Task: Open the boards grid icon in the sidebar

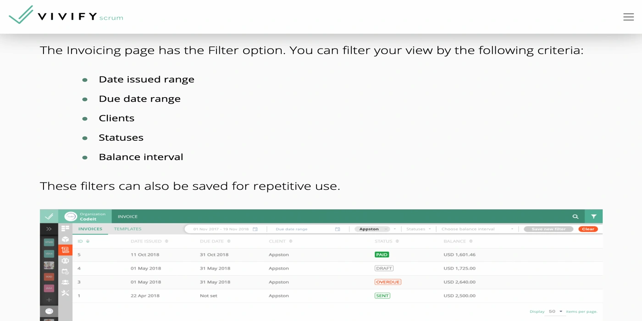Action: (x=65, y=228)
